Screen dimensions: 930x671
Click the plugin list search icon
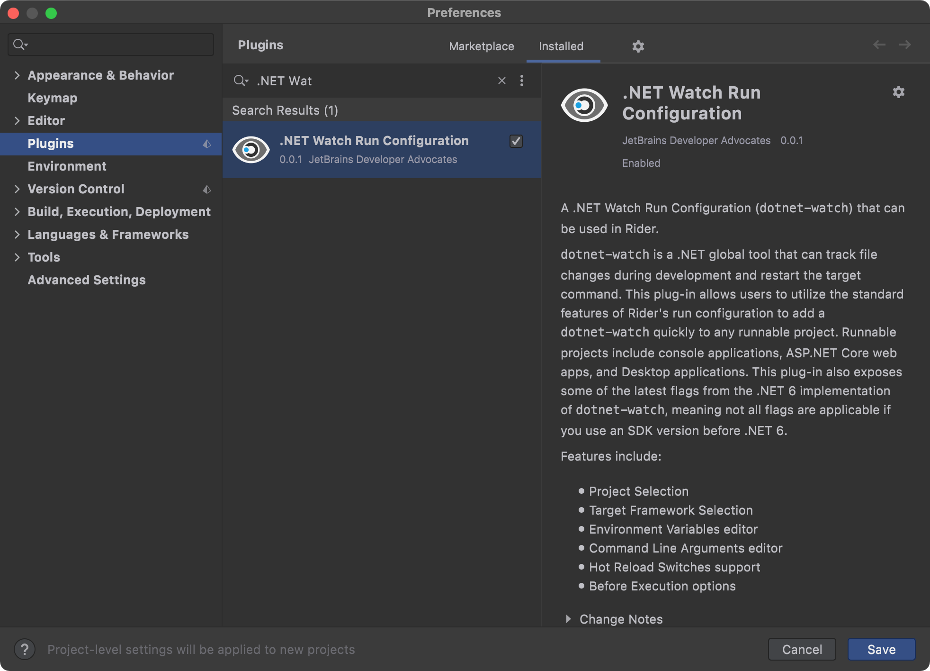pyautogui.click(x=241, y=81)
